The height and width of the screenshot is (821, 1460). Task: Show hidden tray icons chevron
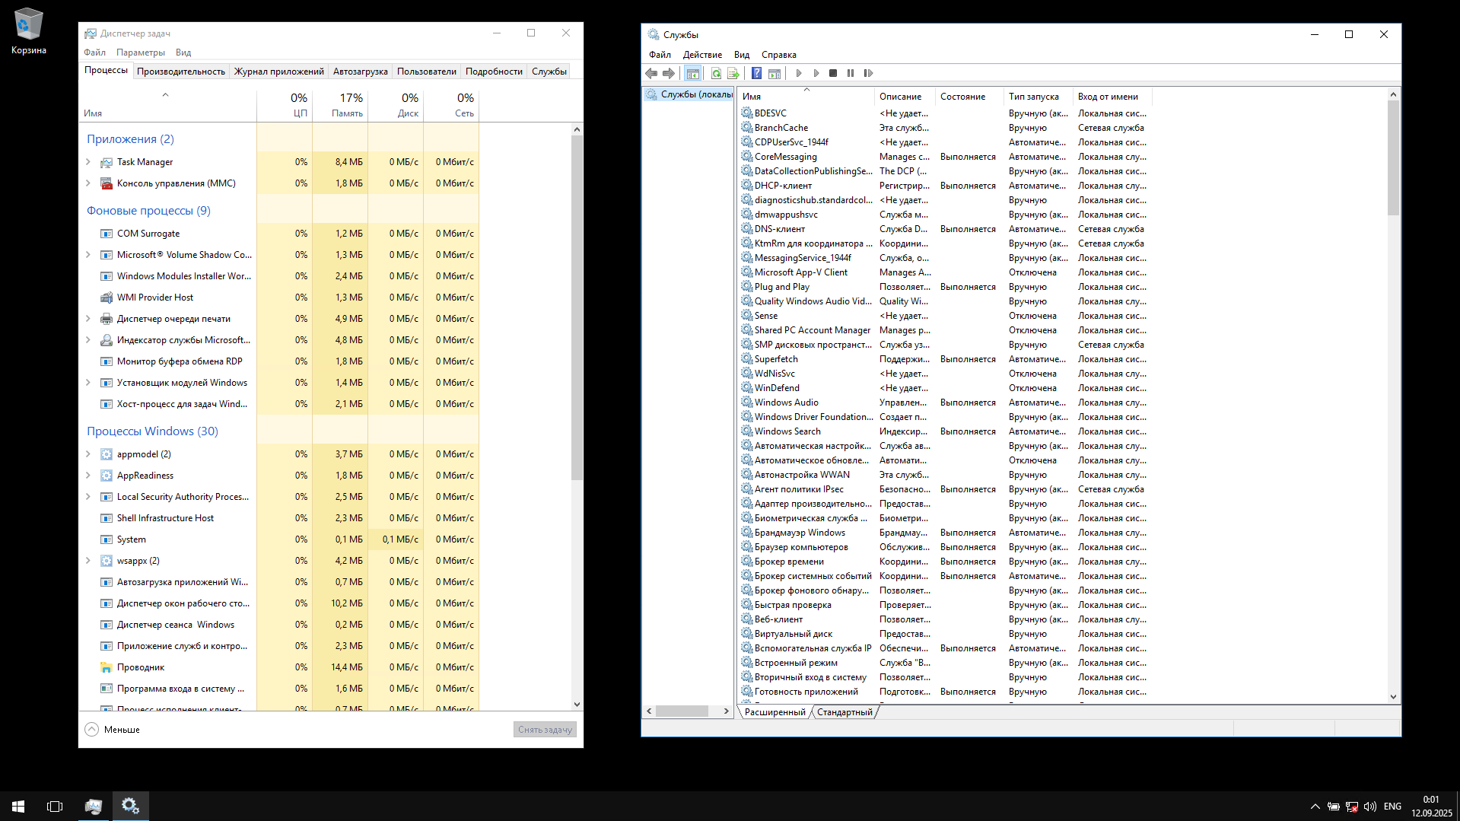(x=1315, y=807)
